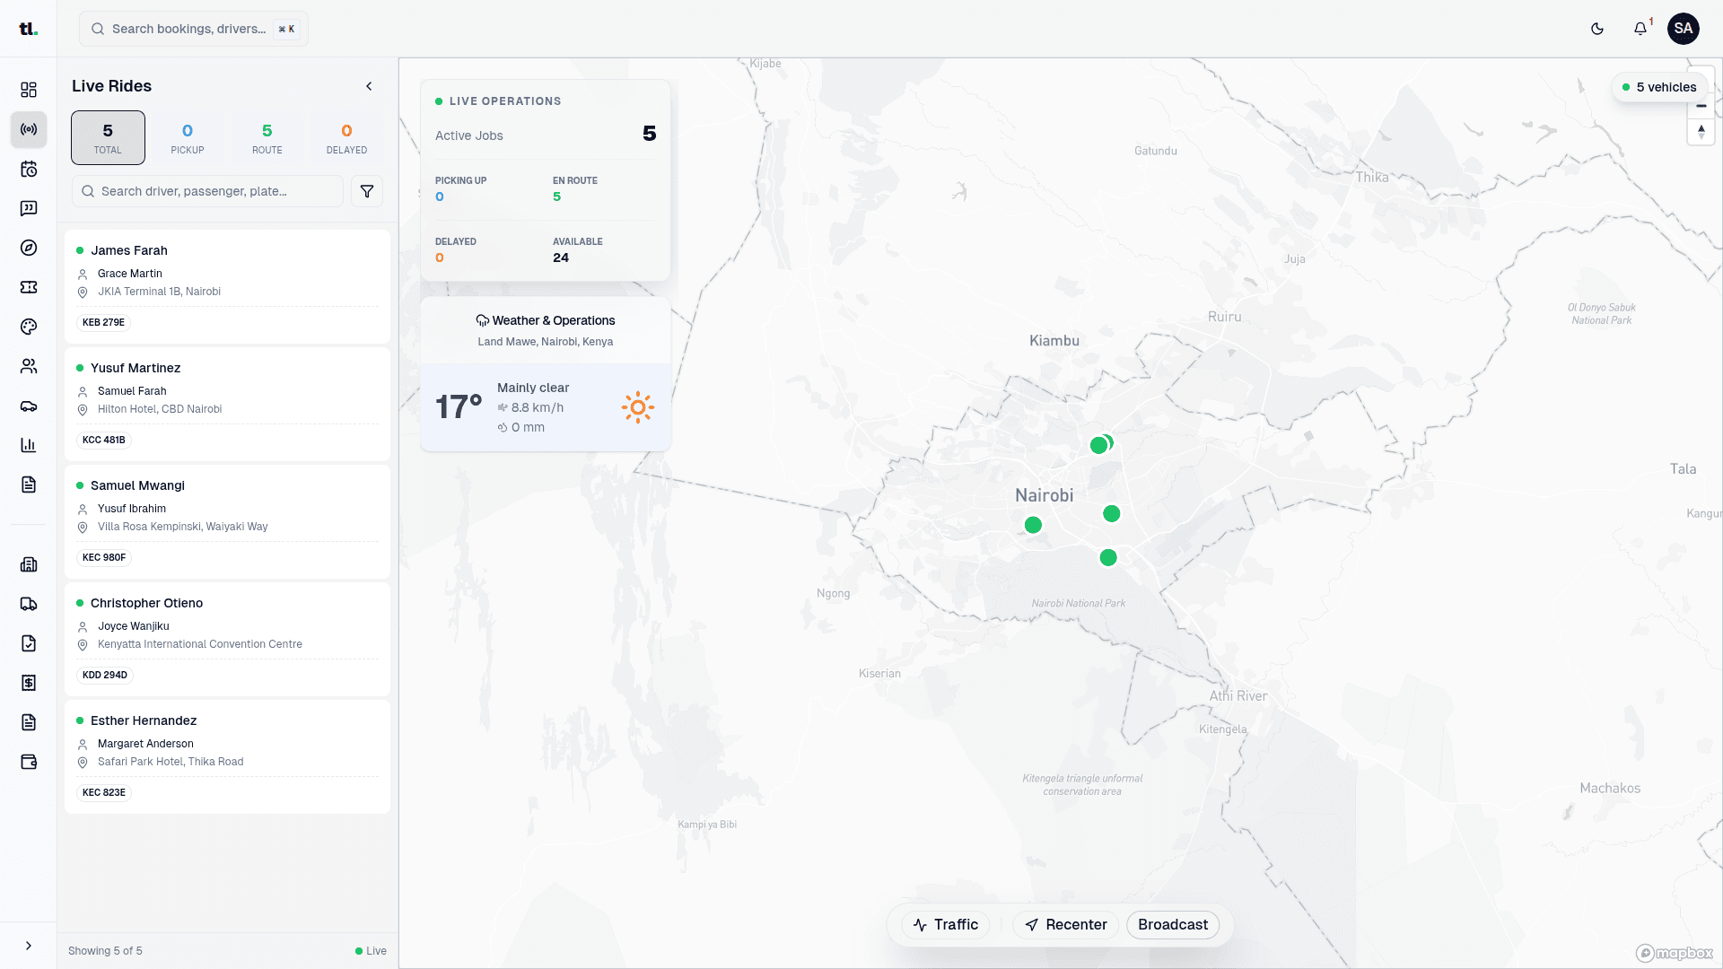1723x969 pixels.
Task: Select the Live Rides signal icon
Action: [x=29, y=129]
